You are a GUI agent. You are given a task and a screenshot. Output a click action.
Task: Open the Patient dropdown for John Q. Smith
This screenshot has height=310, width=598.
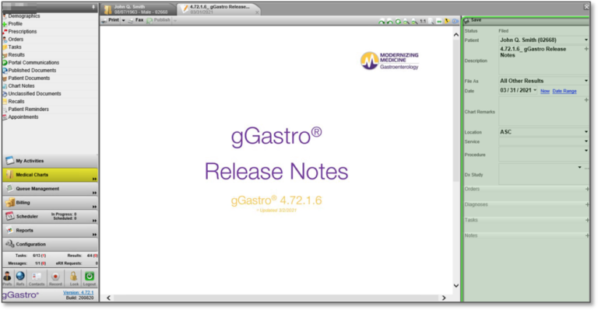[x=586, y=40]
